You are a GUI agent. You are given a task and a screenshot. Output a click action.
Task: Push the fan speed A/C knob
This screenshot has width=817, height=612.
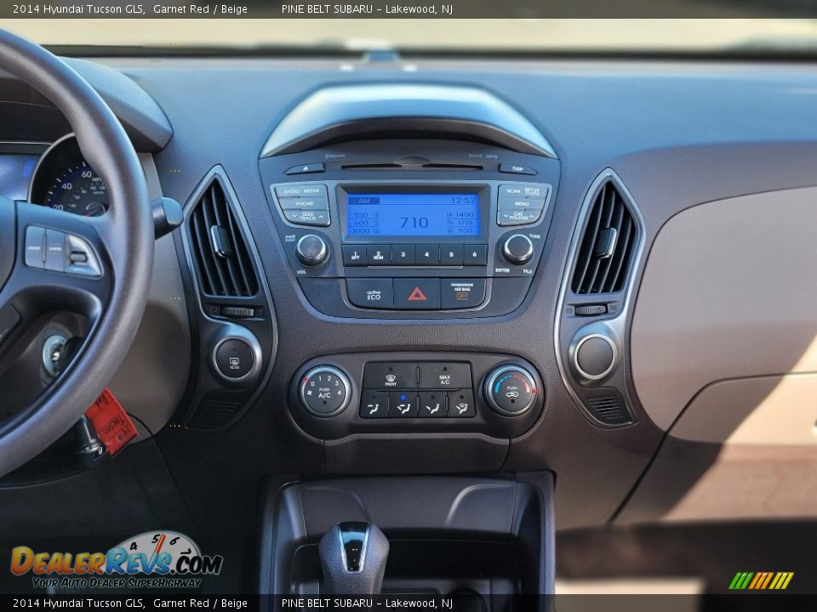point(324,391)
